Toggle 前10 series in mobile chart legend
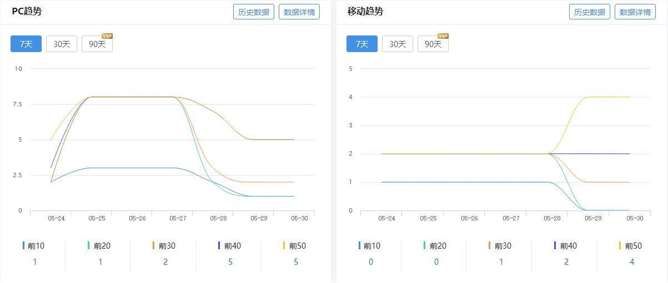 372,246
